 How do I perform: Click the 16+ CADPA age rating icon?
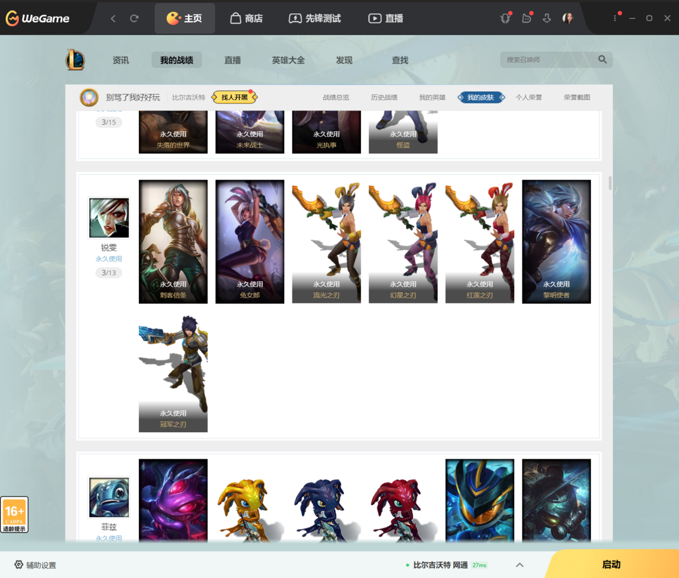click(x=14, y=515)
